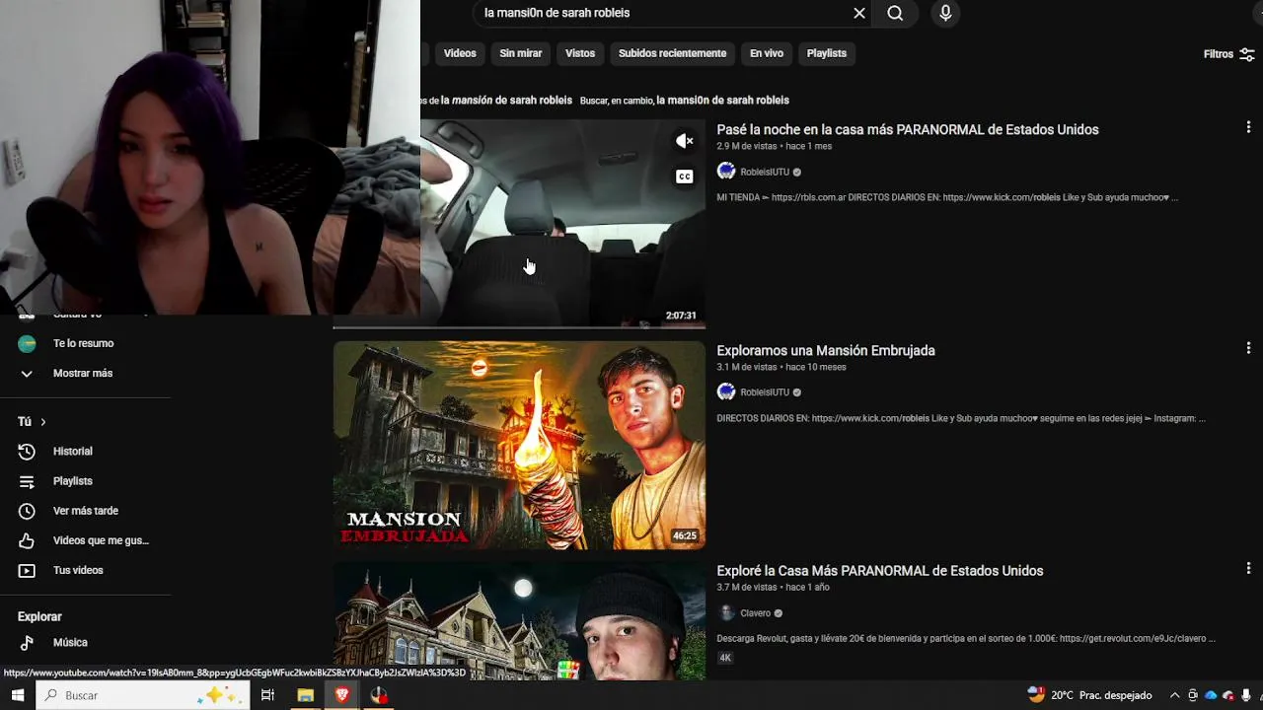Open the Te lo resumo subscription
Image resolution: width=1263 pixels, height=710 pixels.
click(85, 343)
